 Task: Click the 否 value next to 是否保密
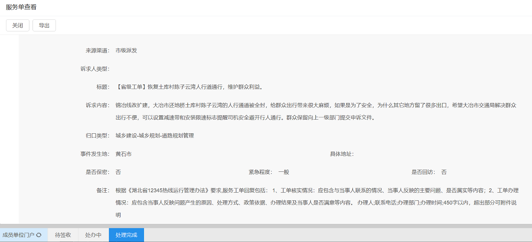(118, 172)
